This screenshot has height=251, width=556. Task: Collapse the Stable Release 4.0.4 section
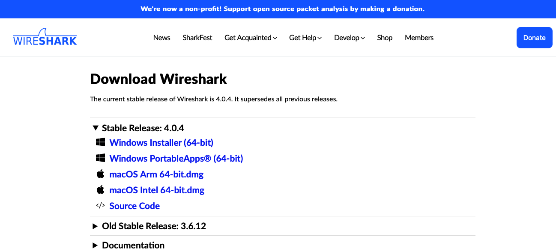pos(138,128)
